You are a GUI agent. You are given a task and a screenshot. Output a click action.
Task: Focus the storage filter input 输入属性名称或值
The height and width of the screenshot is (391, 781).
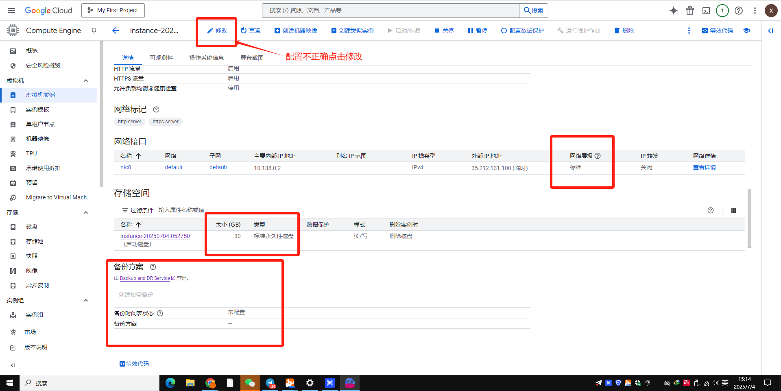(x=181, y=210)
